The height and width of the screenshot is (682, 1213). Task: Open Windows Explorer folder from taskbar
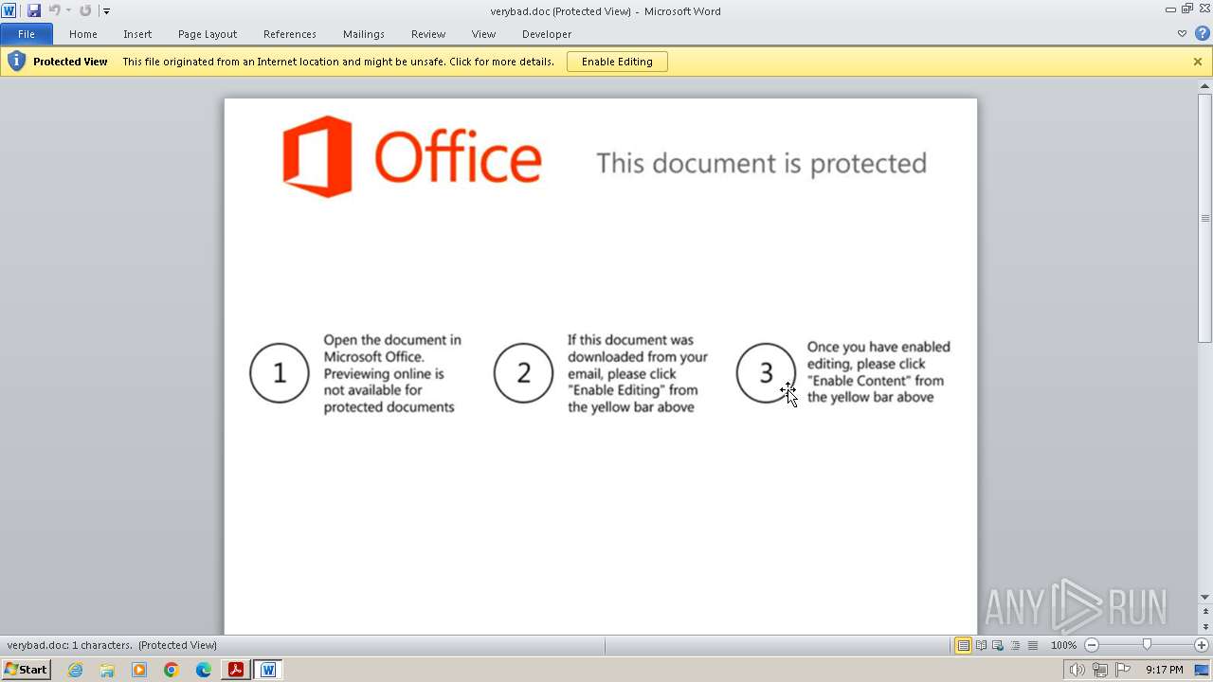click(107, 670)
